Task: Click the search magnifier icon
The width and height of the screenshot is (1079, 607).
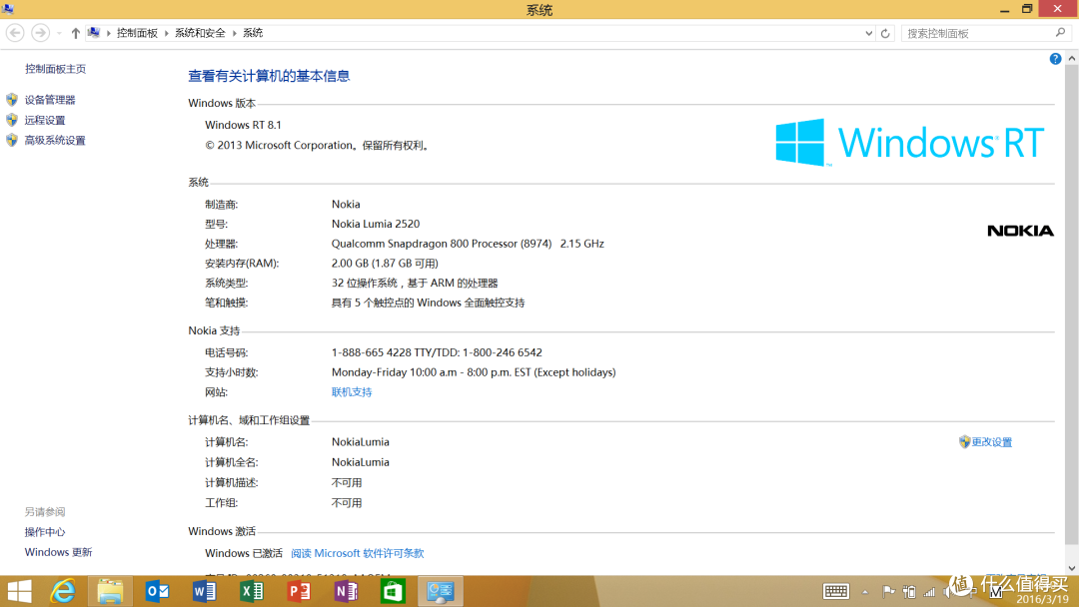Action: point(1060,32)
